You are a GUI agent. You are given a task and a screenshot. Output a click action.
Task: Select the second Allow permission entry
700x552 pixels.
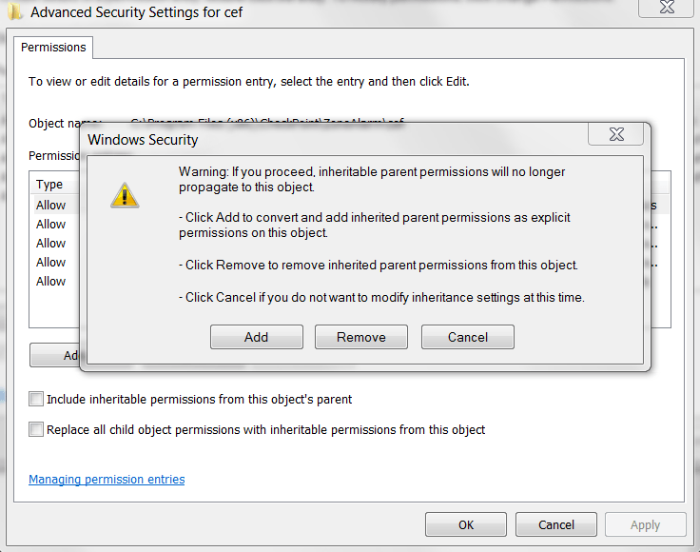click(51, 224)
